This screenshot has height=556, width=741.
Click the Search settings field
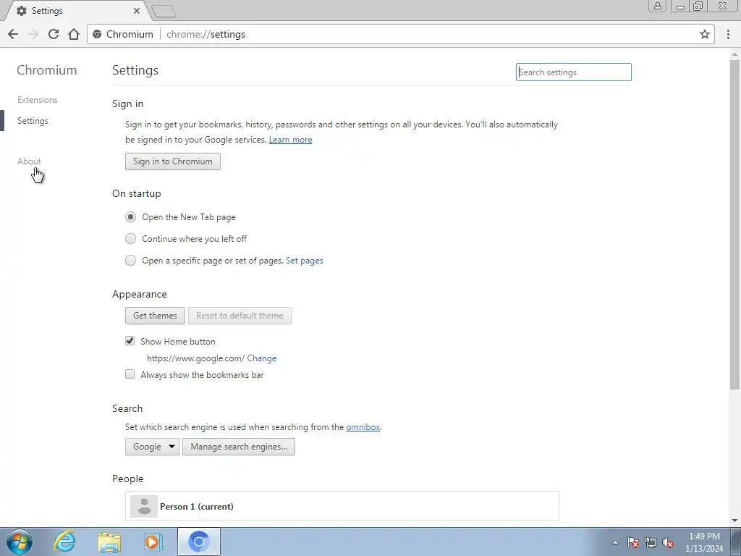[574, 72]
